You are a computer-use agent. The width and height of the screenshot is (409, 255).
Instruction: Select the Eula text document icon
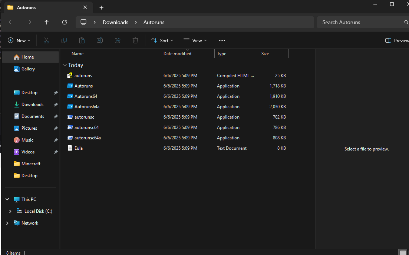pyautogui.click(x=70, y=148)
